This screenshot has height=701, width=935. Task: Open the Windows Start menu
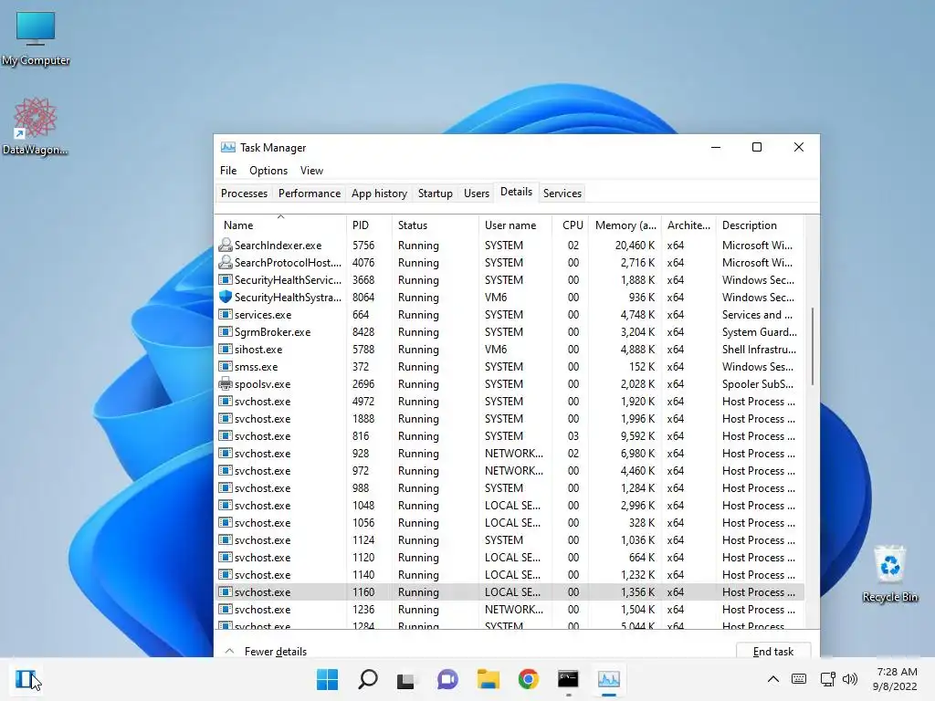coord(327,679)
